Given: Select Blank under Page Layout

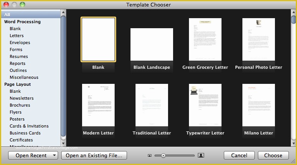Looking at the screenshot, I should click(x=15, y=91).
